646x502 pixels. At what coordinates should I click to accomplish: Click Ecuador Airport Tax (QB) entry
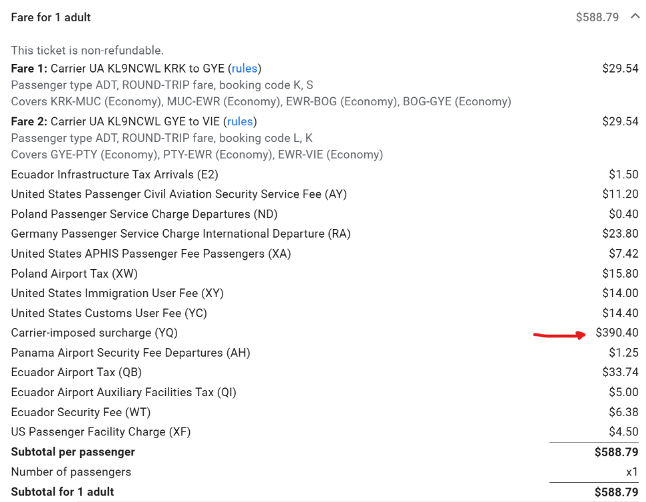(76, 372)
